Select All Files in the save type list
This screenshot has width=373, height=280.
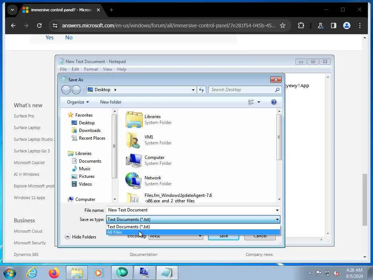(193, 232)
